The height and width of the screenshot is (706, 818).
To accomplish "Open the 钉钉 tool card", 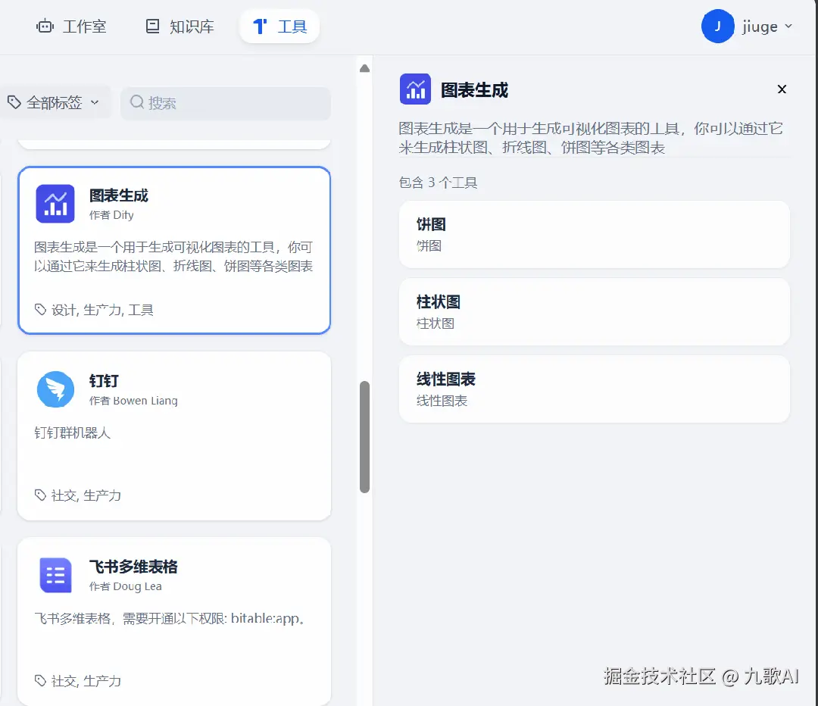I will 174,436.
